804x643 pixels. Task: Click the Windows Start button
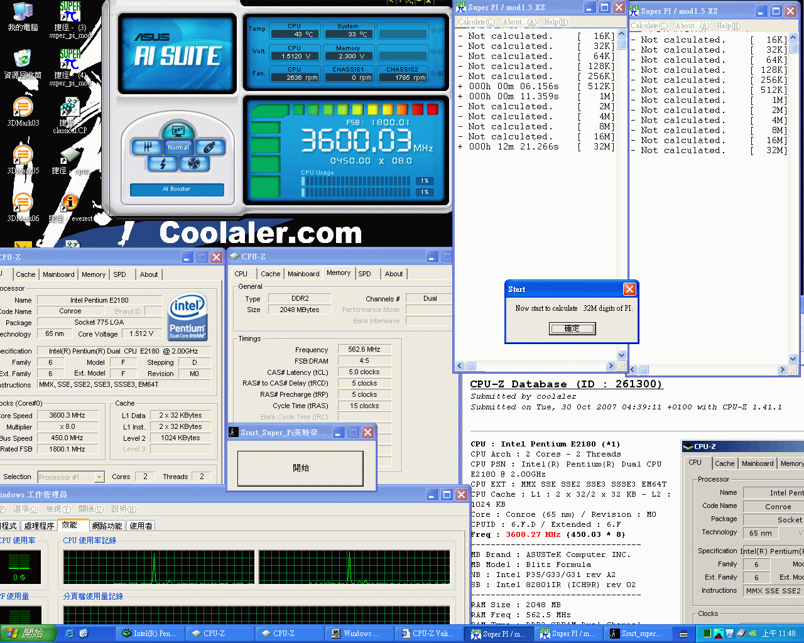(28, 634)
